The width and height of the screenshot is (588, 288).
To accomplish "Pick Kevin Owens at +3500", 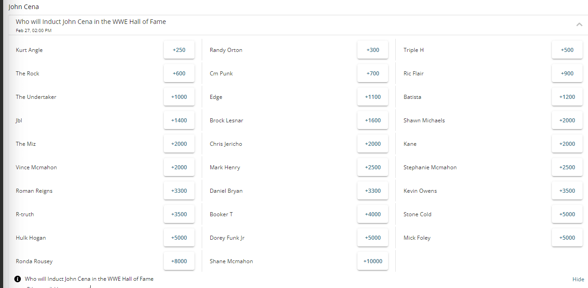I will [567, 191].
